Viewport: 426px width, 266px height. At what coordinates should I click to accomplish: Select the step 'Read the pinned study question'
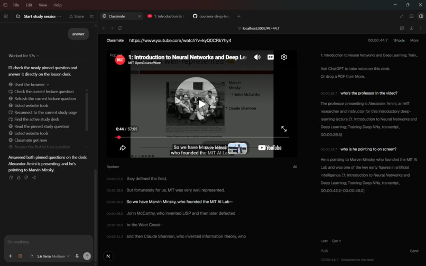pyautogui.click(x=42, y=126)
